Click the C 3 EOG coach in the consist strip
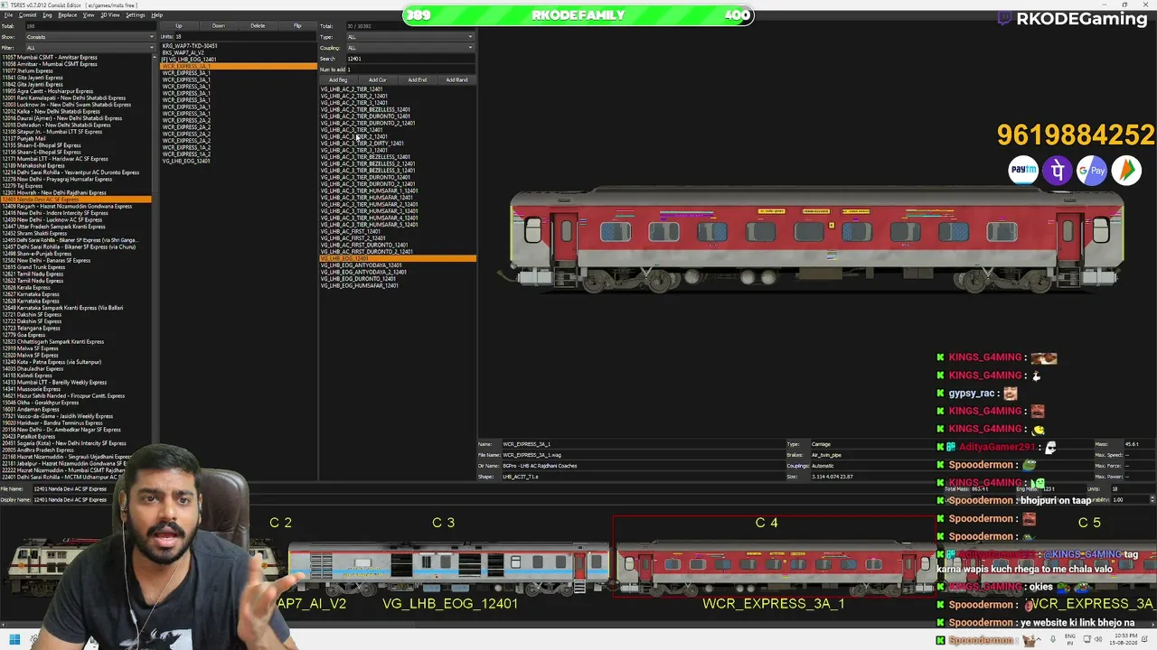Screen dimensions: 1157x650 [449, 569]
